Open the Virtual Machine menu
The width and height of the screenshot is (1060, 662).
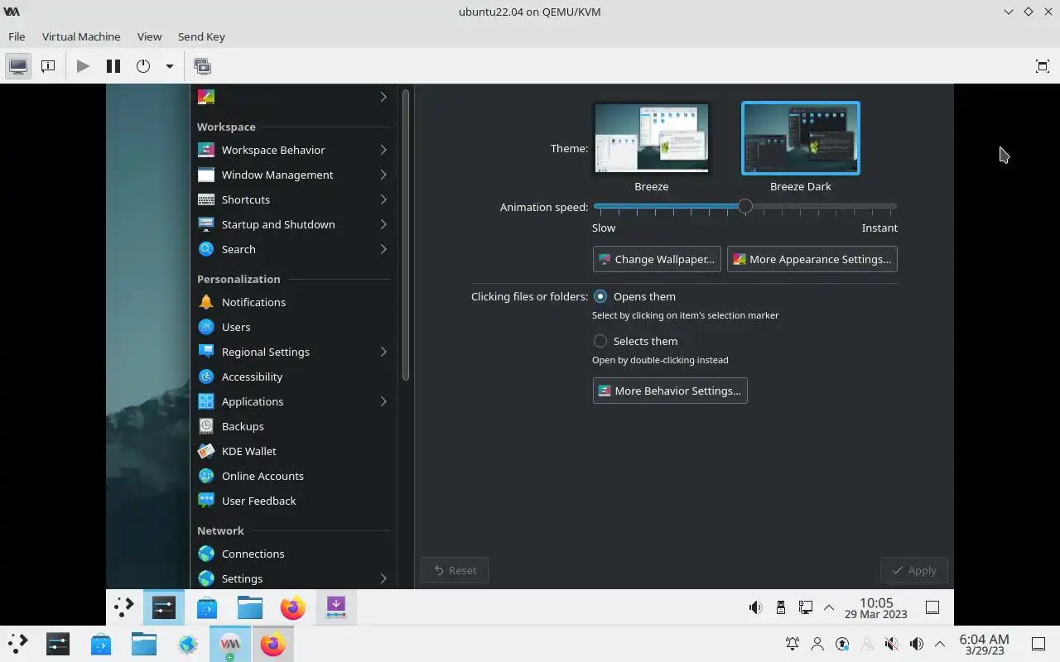coord(81,36)
